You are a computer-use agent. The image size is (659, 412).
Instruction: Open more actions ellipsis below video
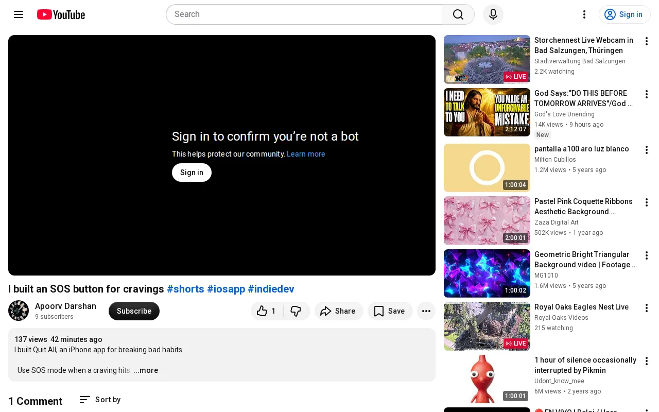[426, 311]
